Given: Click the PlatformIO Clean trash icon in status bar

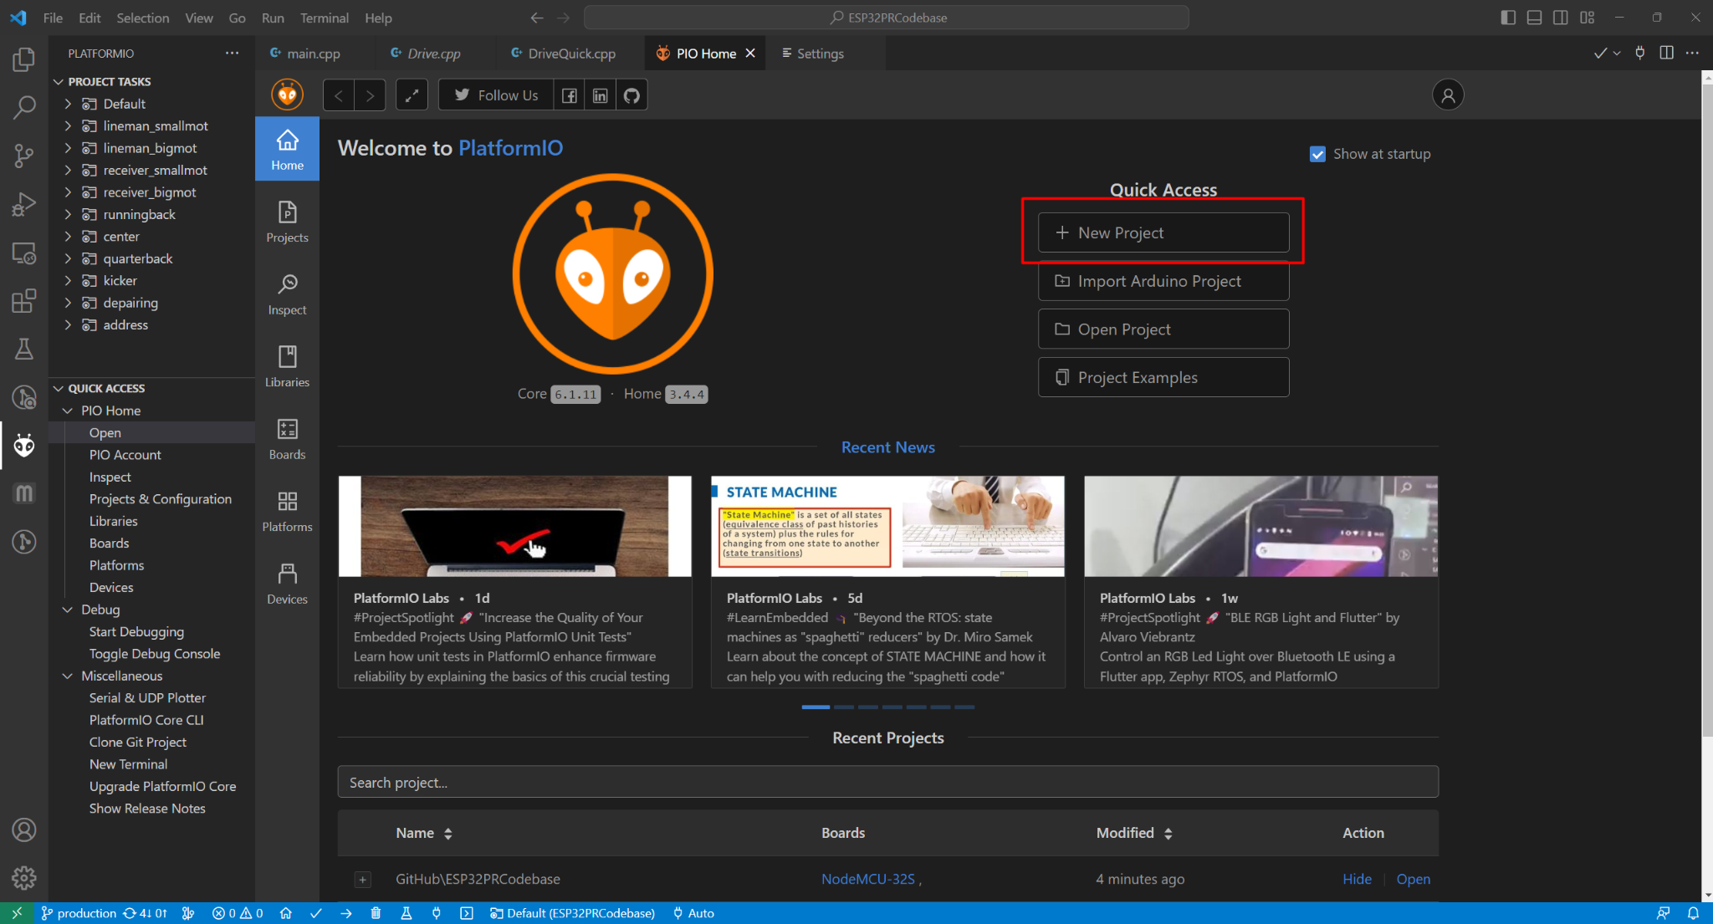Looking at the screenshot, I should [x=376, y=913].
